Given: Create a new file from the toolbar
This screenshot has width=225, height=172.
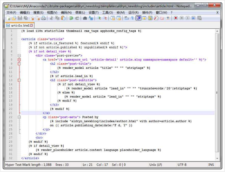Looking at the screenshot, I should click(x=8, y=18).
